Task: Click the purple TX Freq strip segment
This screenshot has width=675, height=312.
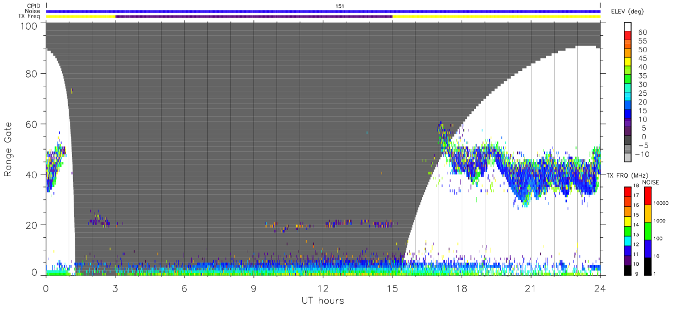Action: click(x=254, y=17)
